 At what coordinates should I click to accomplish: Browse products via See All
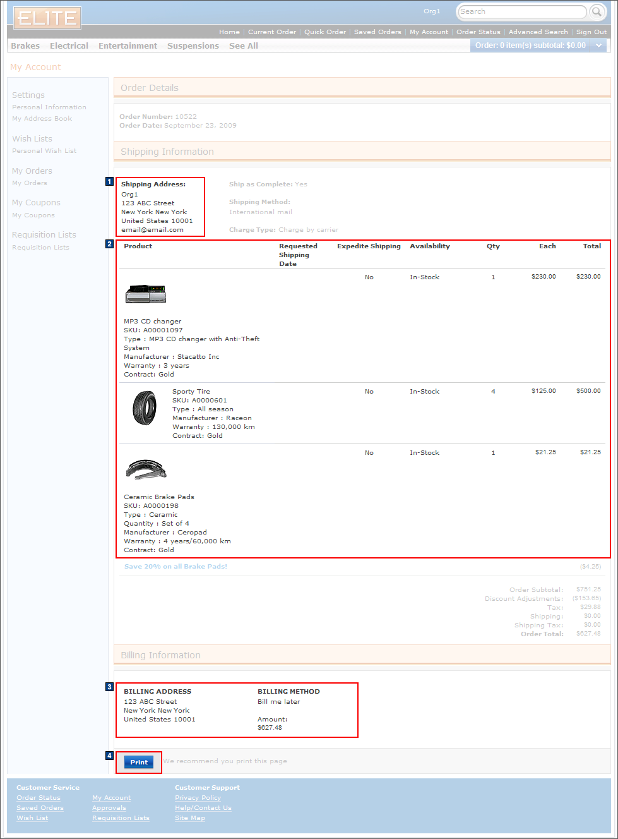coord(243,45)
